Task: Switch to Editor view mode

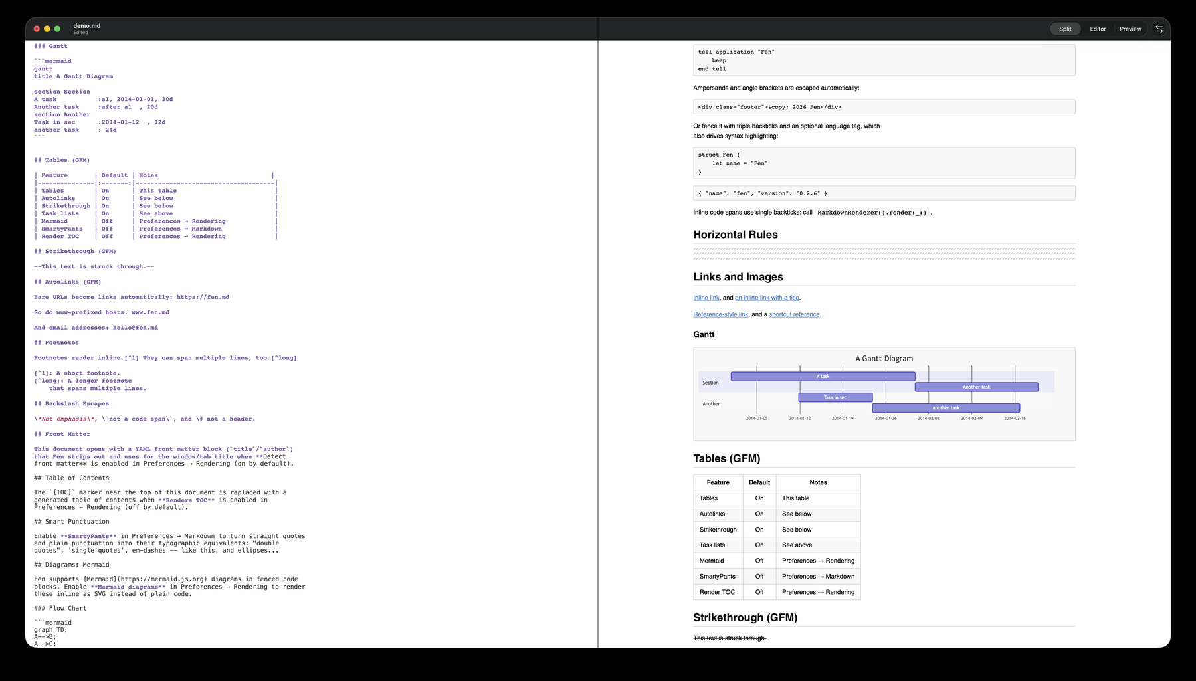Action: (x=1098, y=29)
